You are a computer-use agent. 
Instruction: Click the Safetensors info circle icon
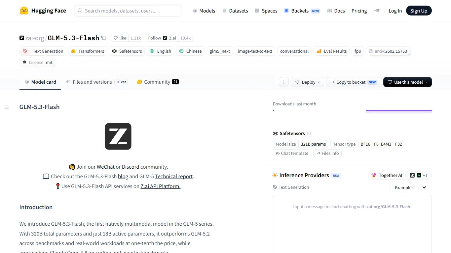pos(309,133)
